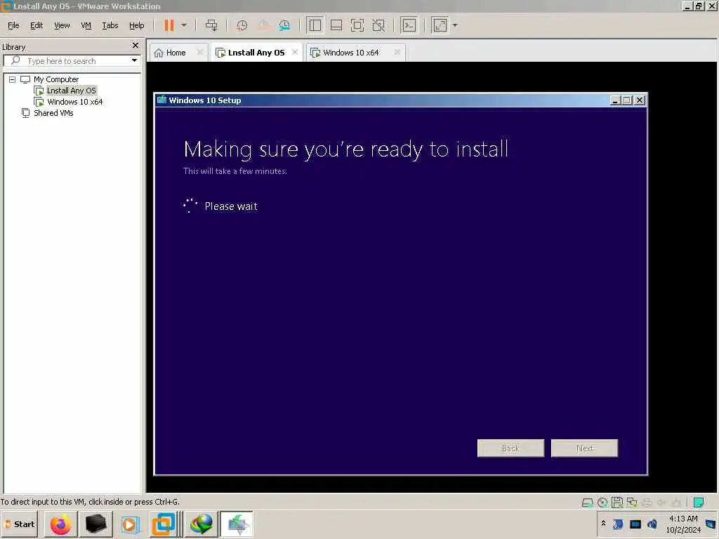This screenshot has width=719, height=539.
Task: Click the blue monitor tray icon
Action: [635, 524]
